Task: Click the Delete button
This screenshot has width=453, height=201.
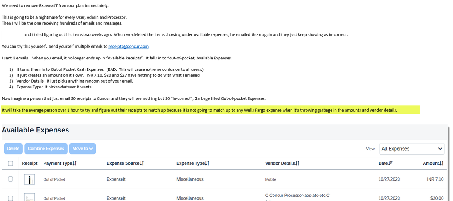Action: (13, 149)
